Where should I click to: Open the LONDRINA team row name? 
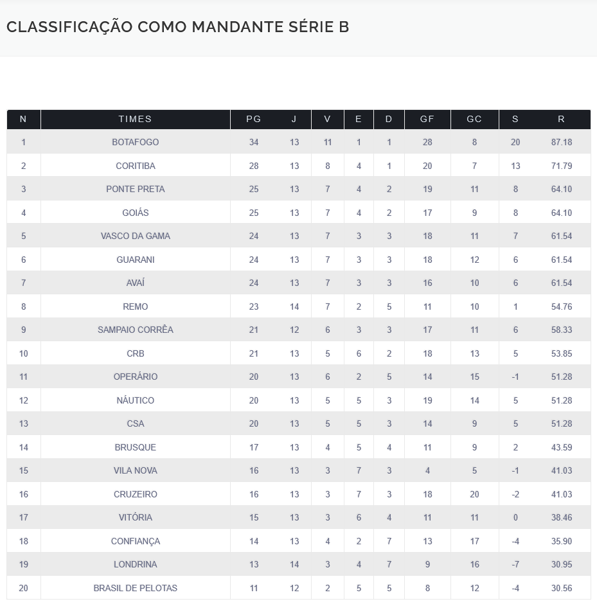(135, 564)
